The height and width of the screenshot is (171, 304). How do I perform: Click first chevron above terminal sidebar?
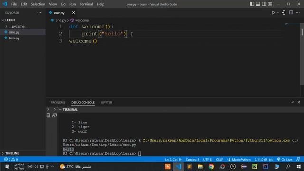click(x=48, y=109)
